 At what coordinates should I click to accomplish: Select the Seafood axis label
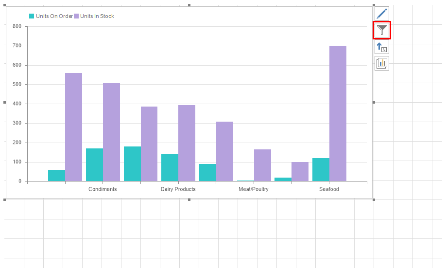click(329, 189)
